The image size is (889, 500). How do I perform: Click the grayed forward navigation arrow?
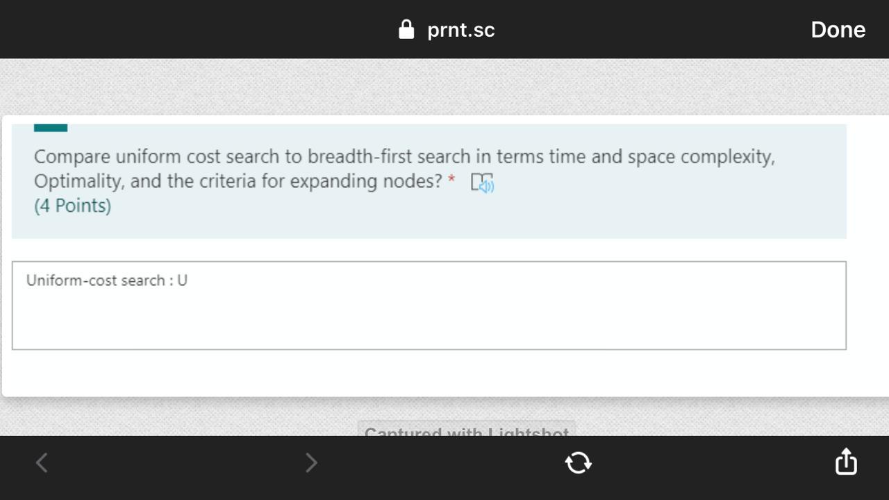point(311,462)
